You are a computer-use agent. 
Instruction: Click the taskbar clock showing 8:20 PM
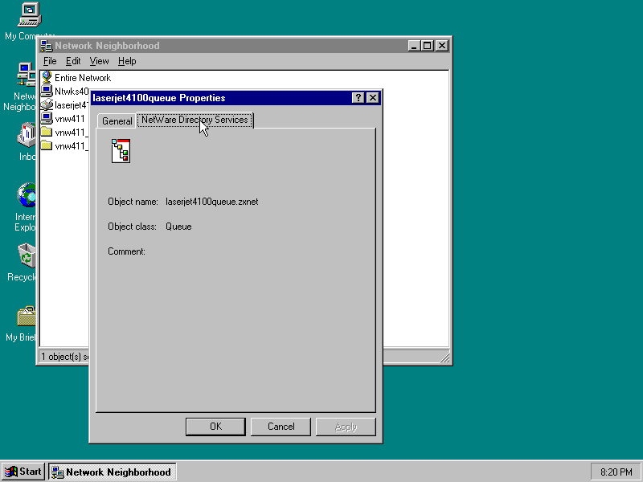pyautogui.click(x=616, y=472)
